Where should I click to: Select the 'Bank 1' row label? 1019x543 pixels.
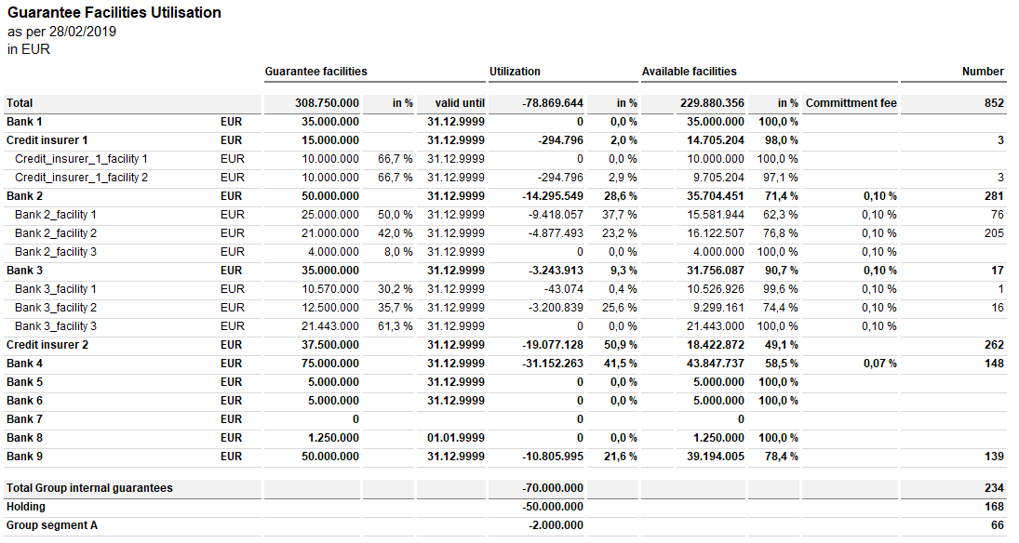pos(24,122)
